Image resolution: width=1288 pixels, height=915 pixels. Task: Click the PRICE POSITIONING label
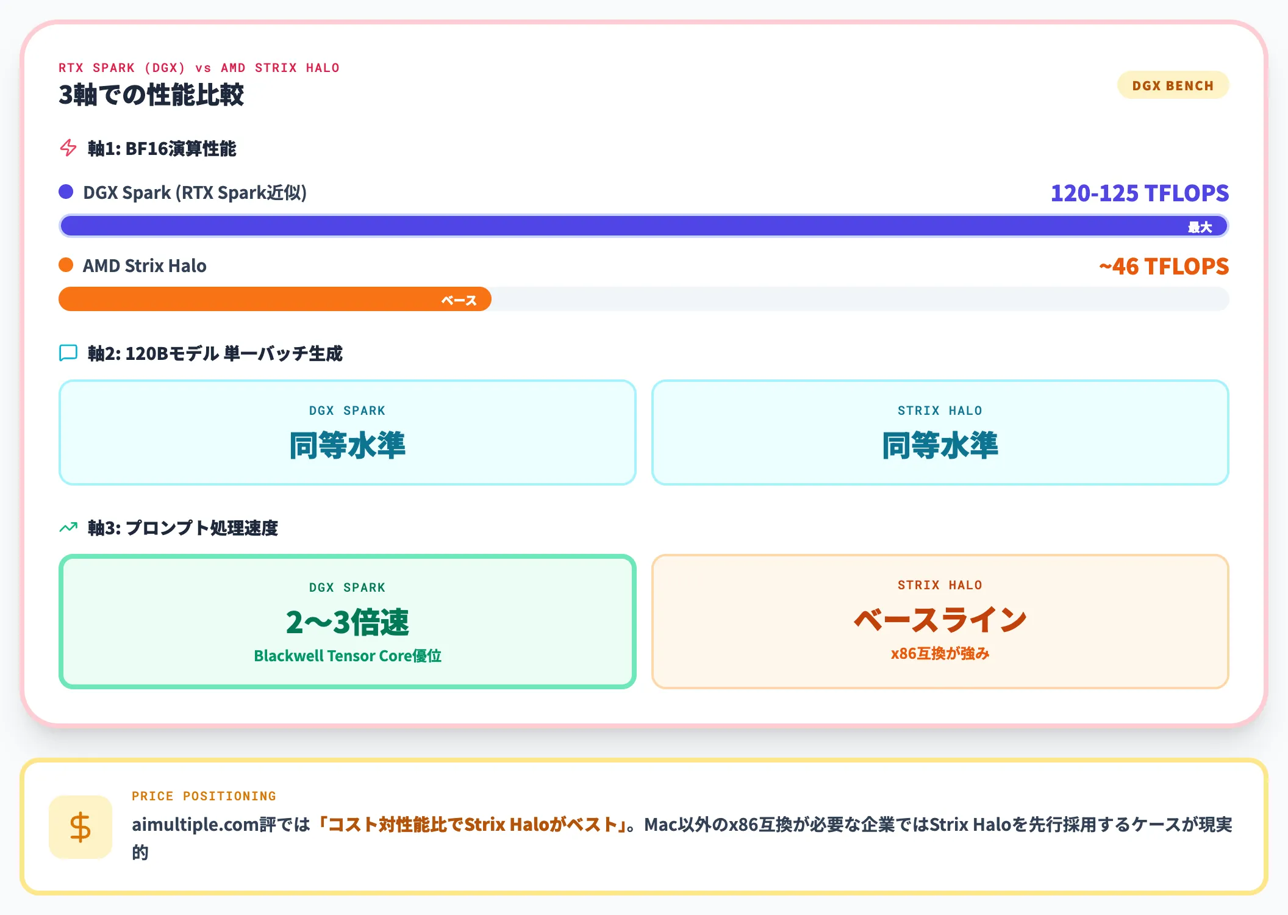[x=204, y=796]
